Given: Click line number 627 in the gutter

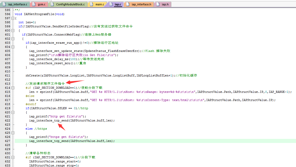Looking at the screenshot, I should 8,141.
